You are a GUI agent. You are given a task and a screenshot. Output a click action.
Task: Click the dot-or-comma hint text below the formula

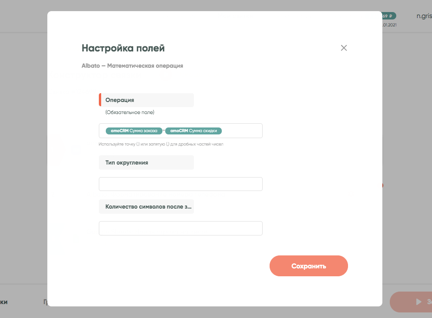click(161, 144)
